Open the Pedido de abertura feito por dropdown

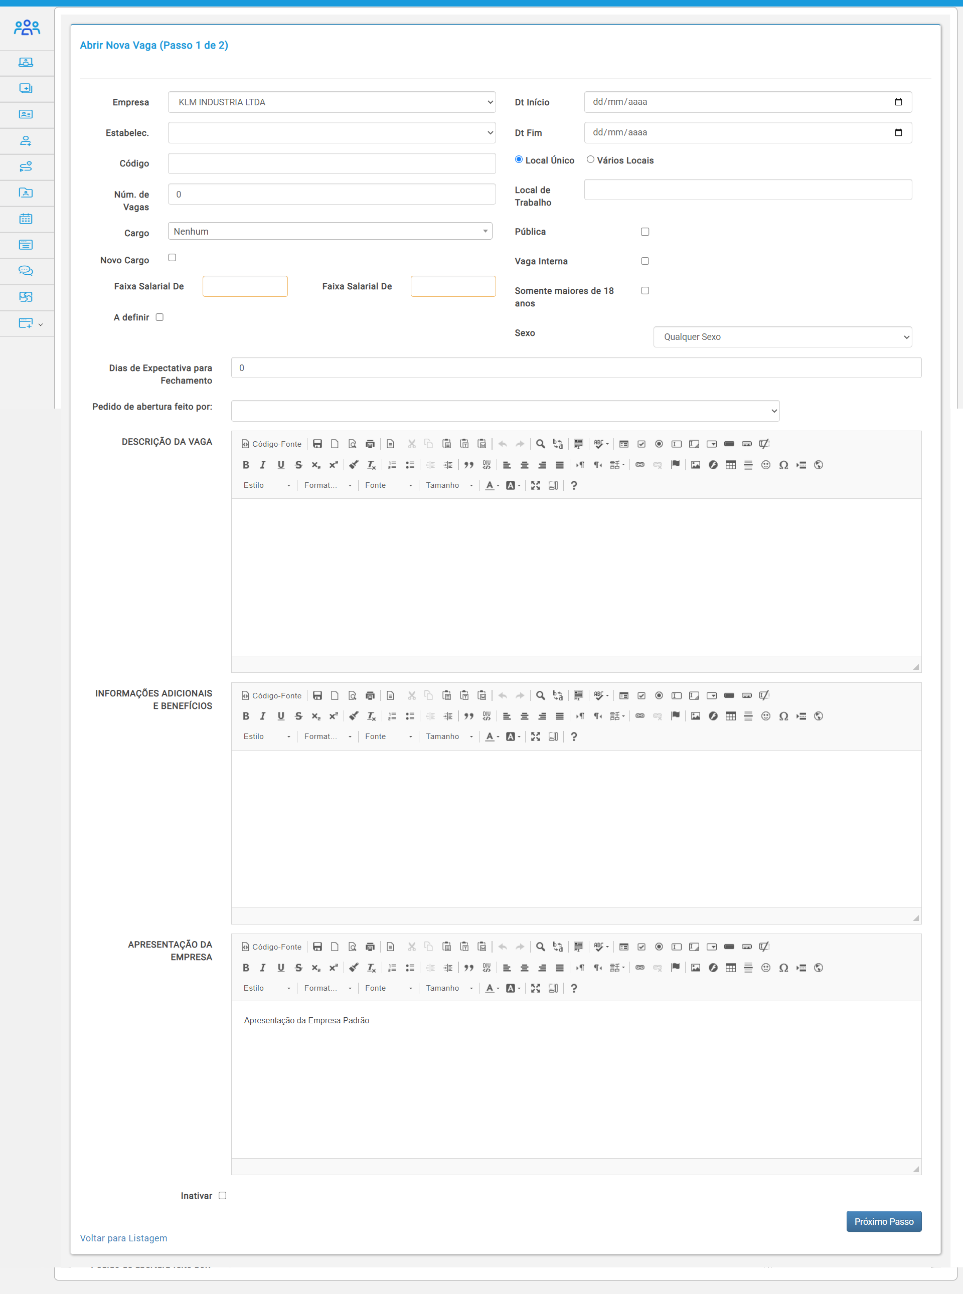(505, 411)
